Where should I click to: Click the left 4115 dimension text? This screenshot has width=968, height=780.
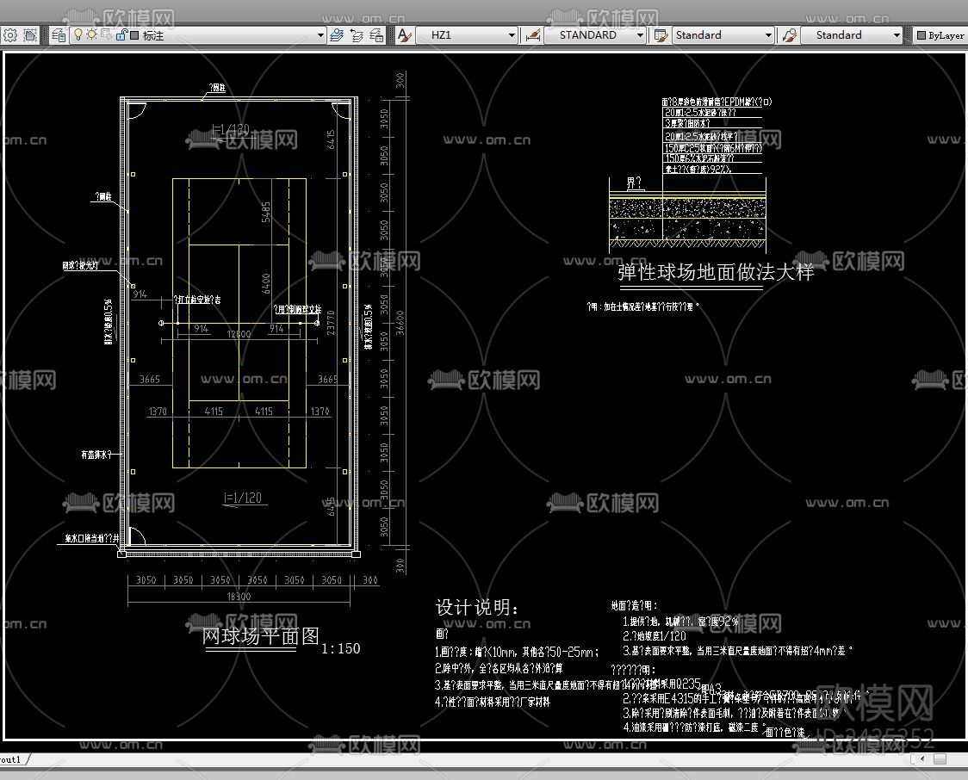[214, 411]
